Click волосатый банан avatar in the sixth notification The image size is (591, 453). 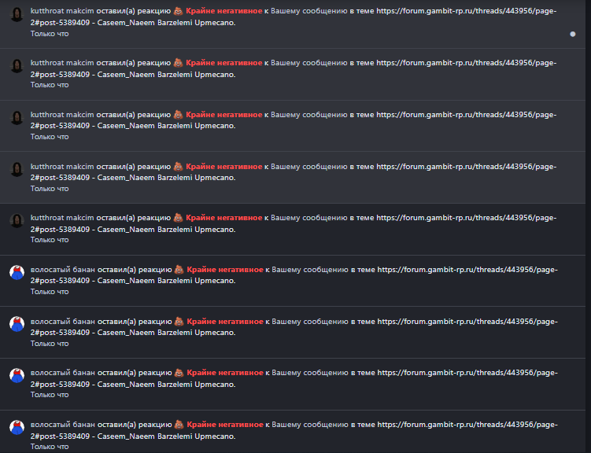pyautogui.click(x=17, y=272)
